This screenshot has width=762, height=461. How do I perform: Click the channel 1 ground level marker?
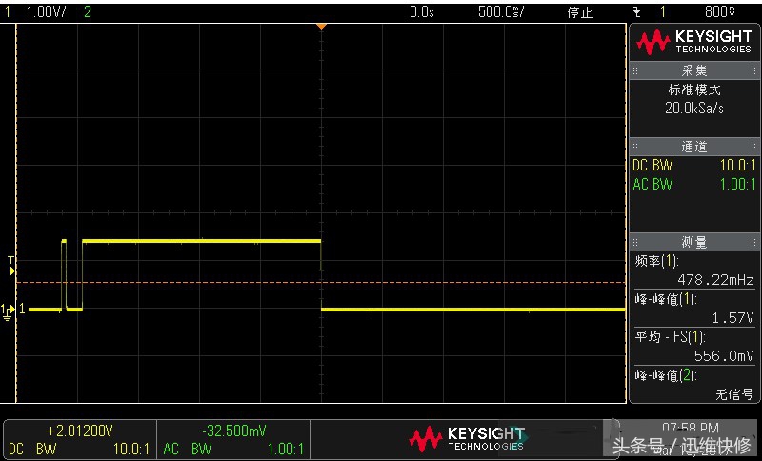point(8,311)
